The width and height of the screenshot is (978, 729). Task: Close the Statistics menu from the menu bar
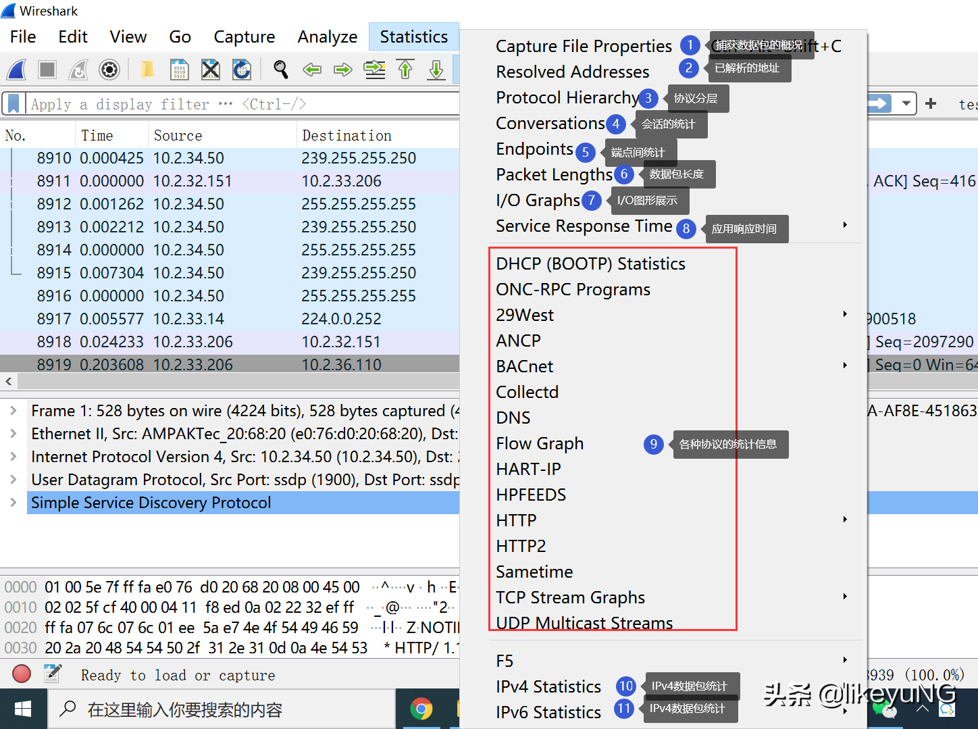coord(414,36)
